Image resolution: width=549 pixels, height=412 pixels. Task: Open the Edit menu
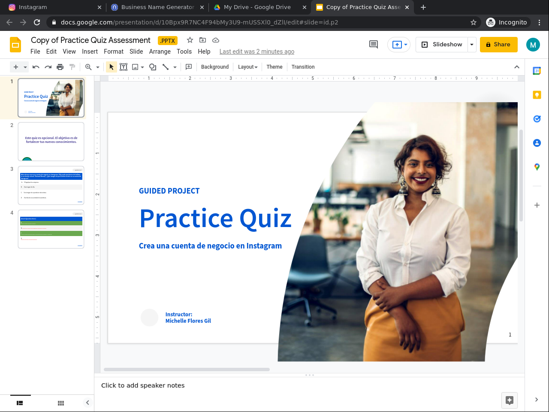click(x=51, y=51)
